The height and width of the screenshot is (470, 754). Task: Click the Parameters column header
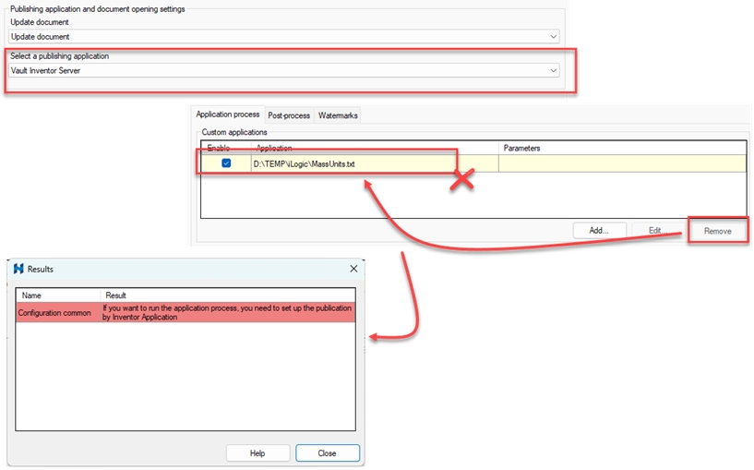pyautogui.click(x=621, y=148)
